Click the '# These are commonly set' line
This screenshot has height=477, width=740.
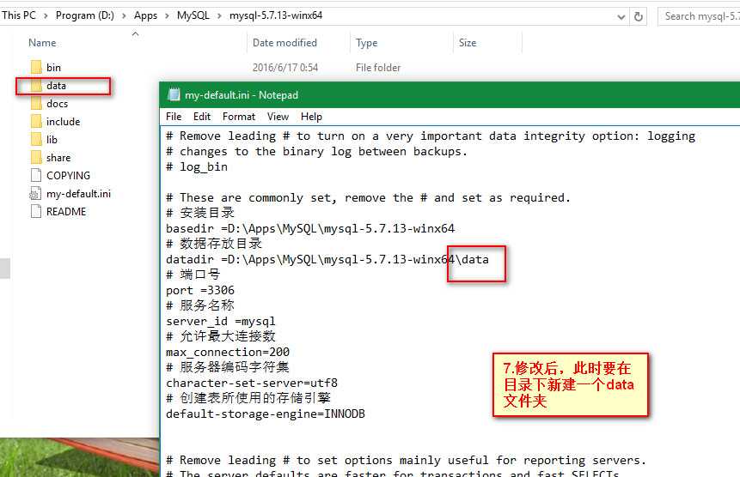368,198
